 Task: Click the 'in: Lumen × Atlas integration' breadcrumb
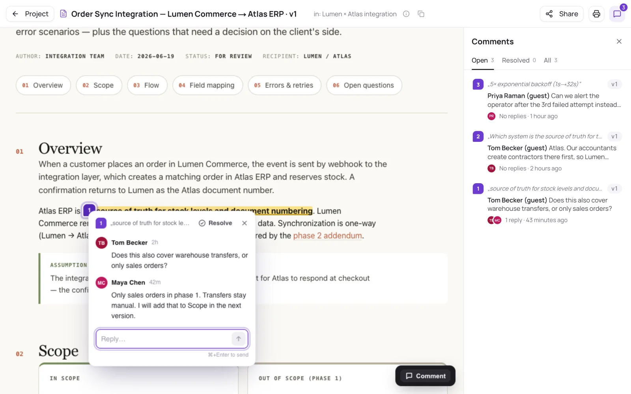click(x=355, y=14)
